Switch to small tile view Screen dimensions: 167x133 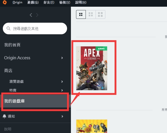coord(81,14)
